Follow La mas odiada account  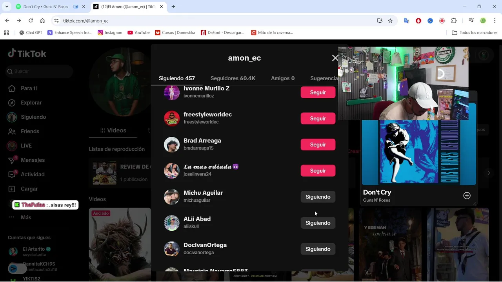318,171
